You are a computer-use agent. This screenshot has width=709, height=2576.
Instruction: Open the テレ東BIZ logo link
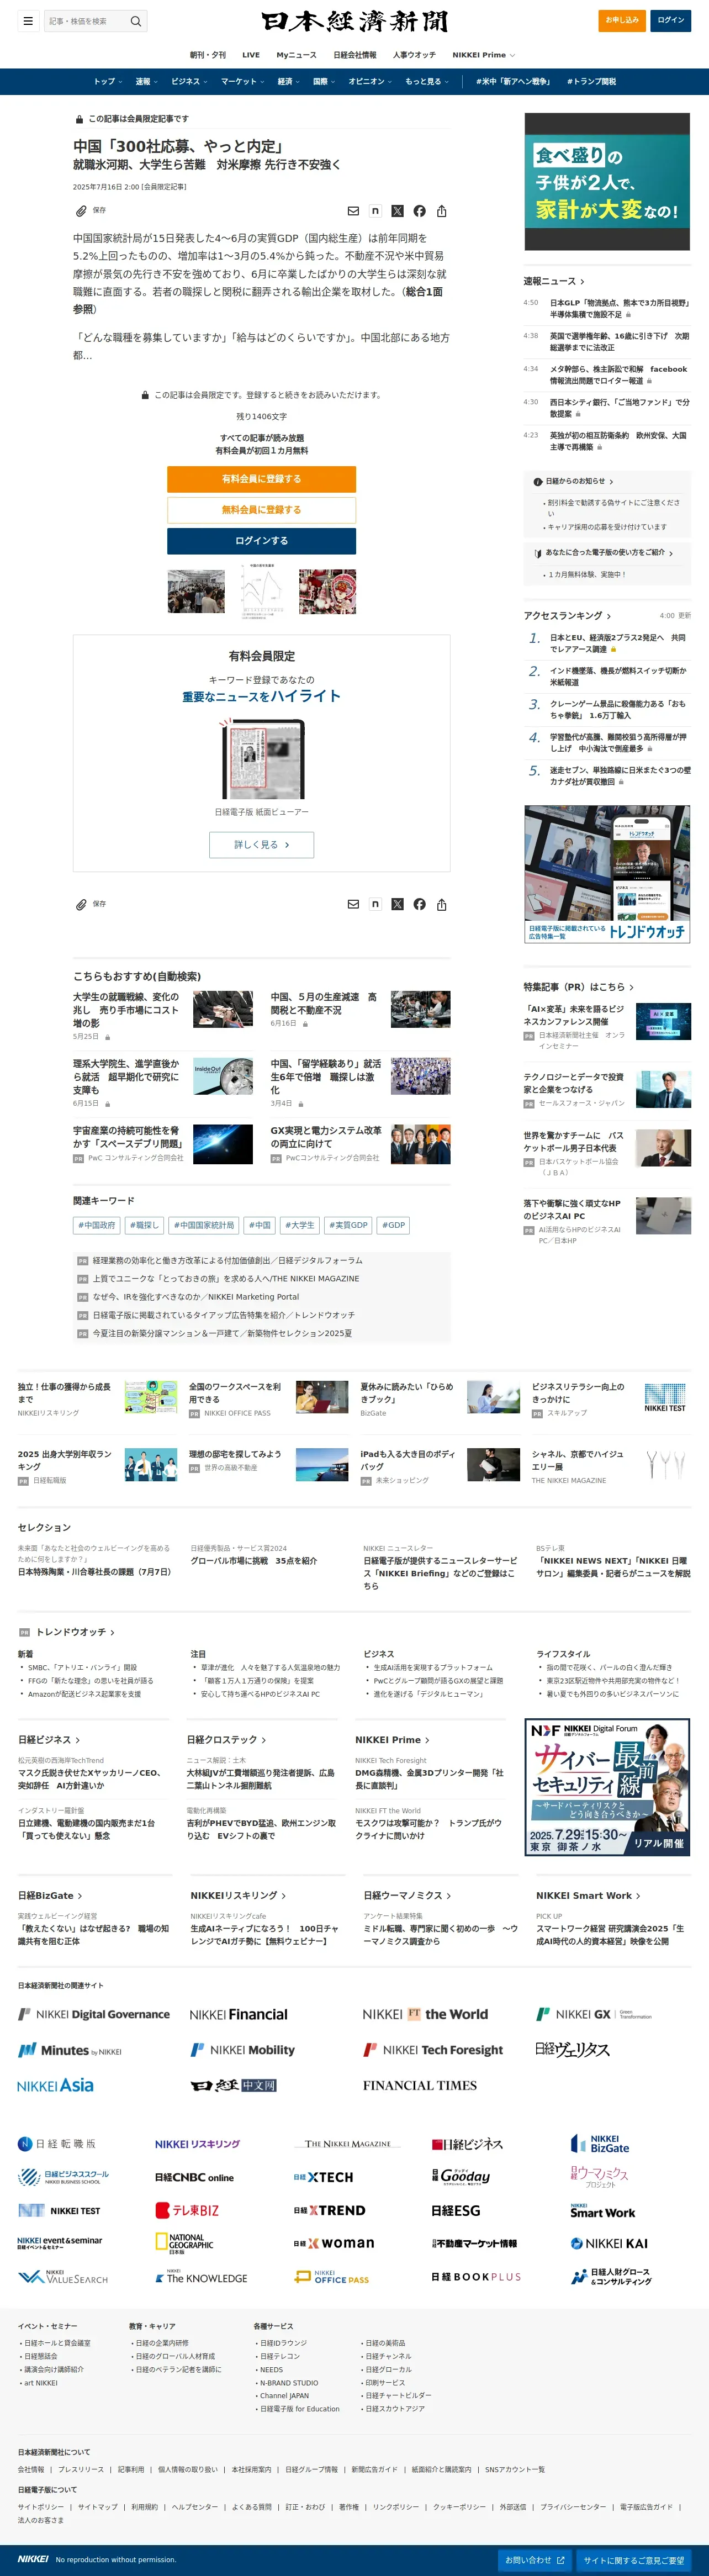tap(187, 2210)
